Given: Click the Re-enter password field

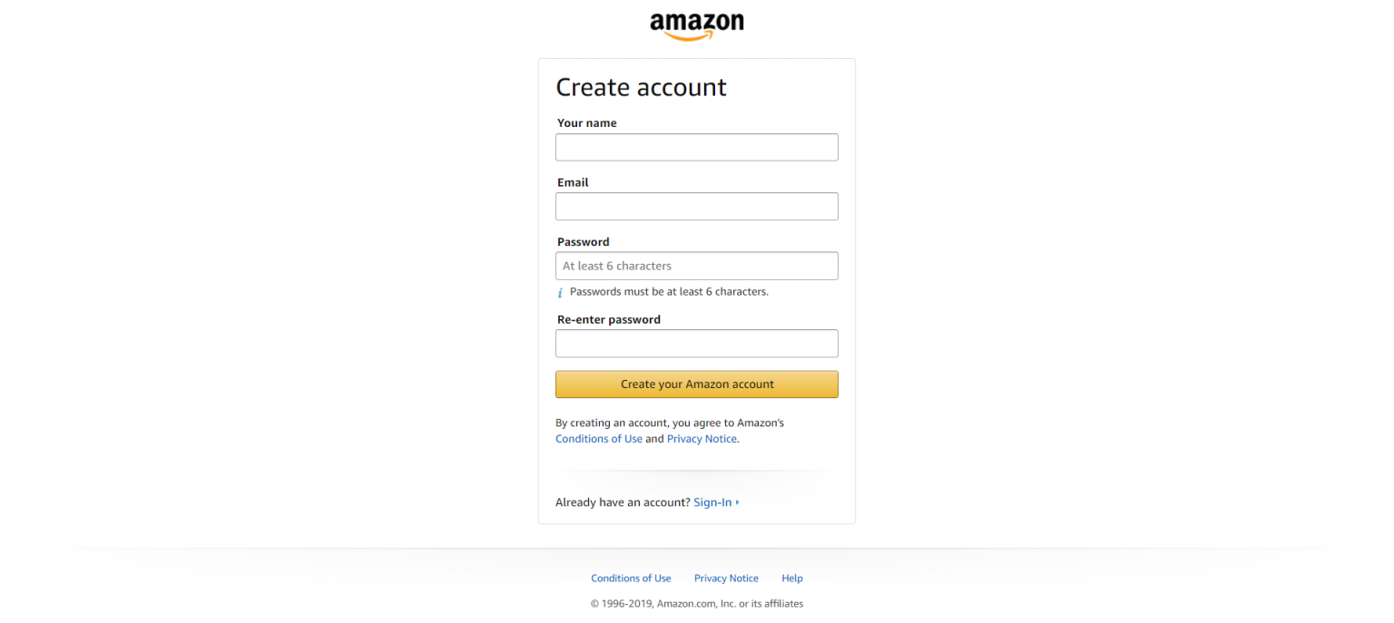Looking at the screenshot, I should pos(696,343).
